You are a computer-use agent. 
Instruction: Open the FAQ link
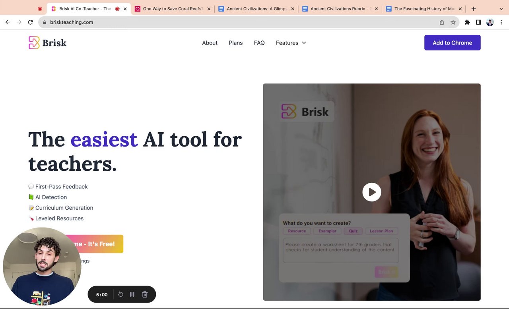259,43
